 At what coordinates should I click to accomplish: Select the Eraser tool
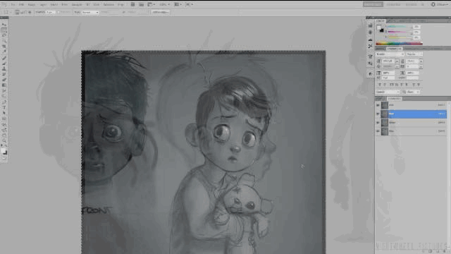4,80
